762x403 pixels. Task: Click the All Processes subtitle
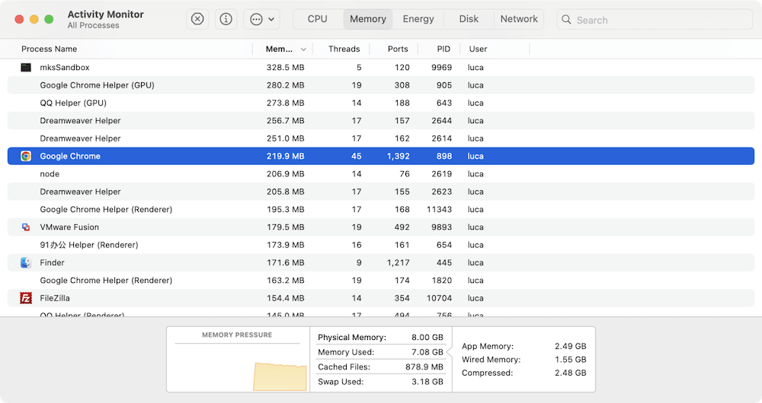tap(93, 26)
